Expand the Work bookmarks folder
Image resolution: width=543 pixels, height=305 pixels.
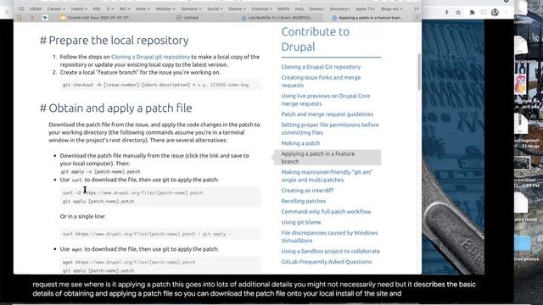(143, 8)
